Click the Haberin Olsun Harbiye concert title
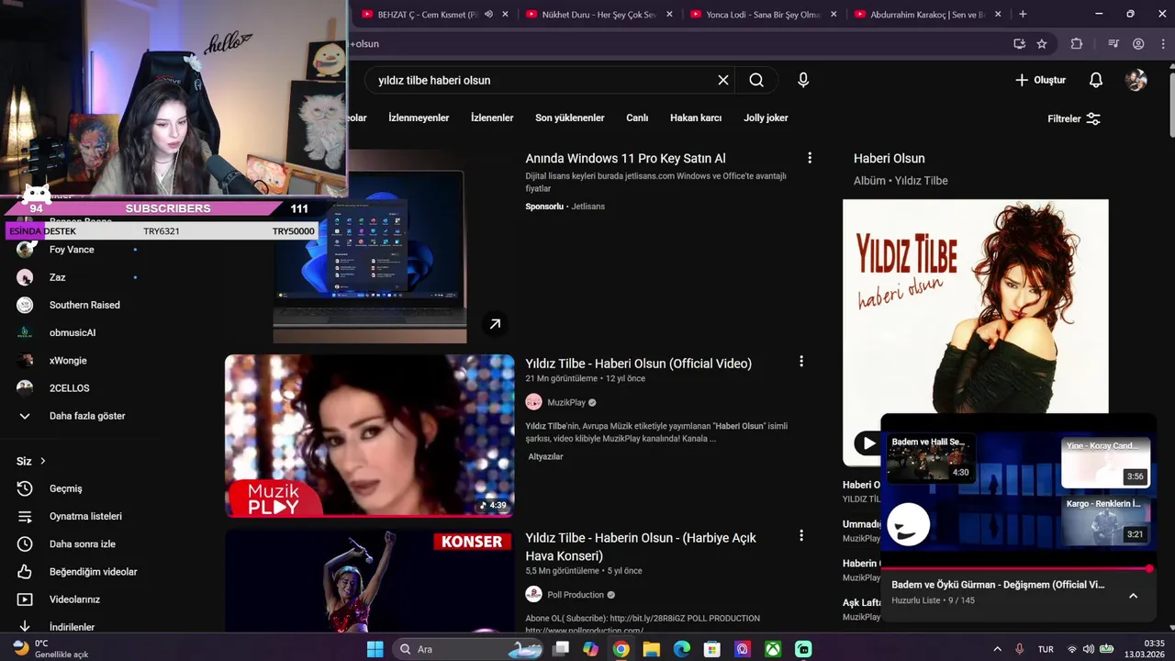 pyautogui.click(x=641, y=546)
